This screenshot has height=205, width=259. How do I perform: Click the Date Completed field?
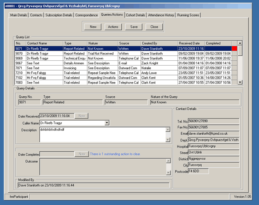tap(57, 154)
